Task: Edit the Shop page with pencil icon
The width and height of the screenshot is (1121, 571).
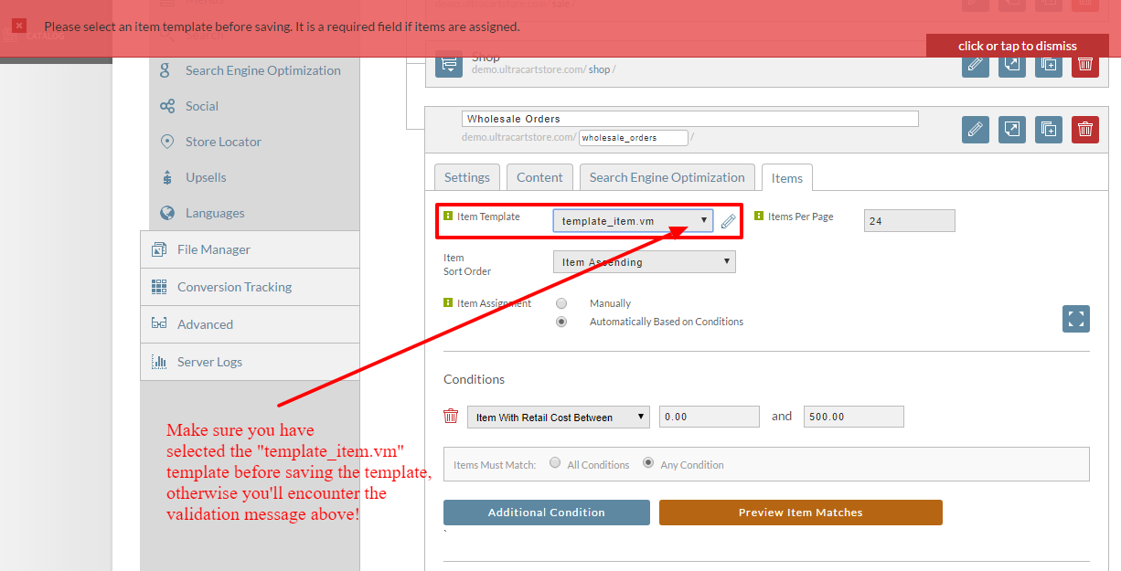Action: [x=976, y=64]
